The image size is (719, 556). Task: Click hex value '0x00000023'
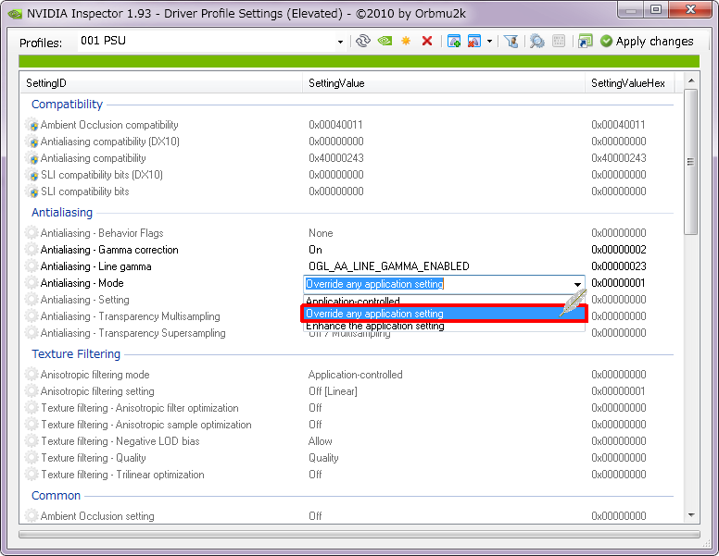619,266
